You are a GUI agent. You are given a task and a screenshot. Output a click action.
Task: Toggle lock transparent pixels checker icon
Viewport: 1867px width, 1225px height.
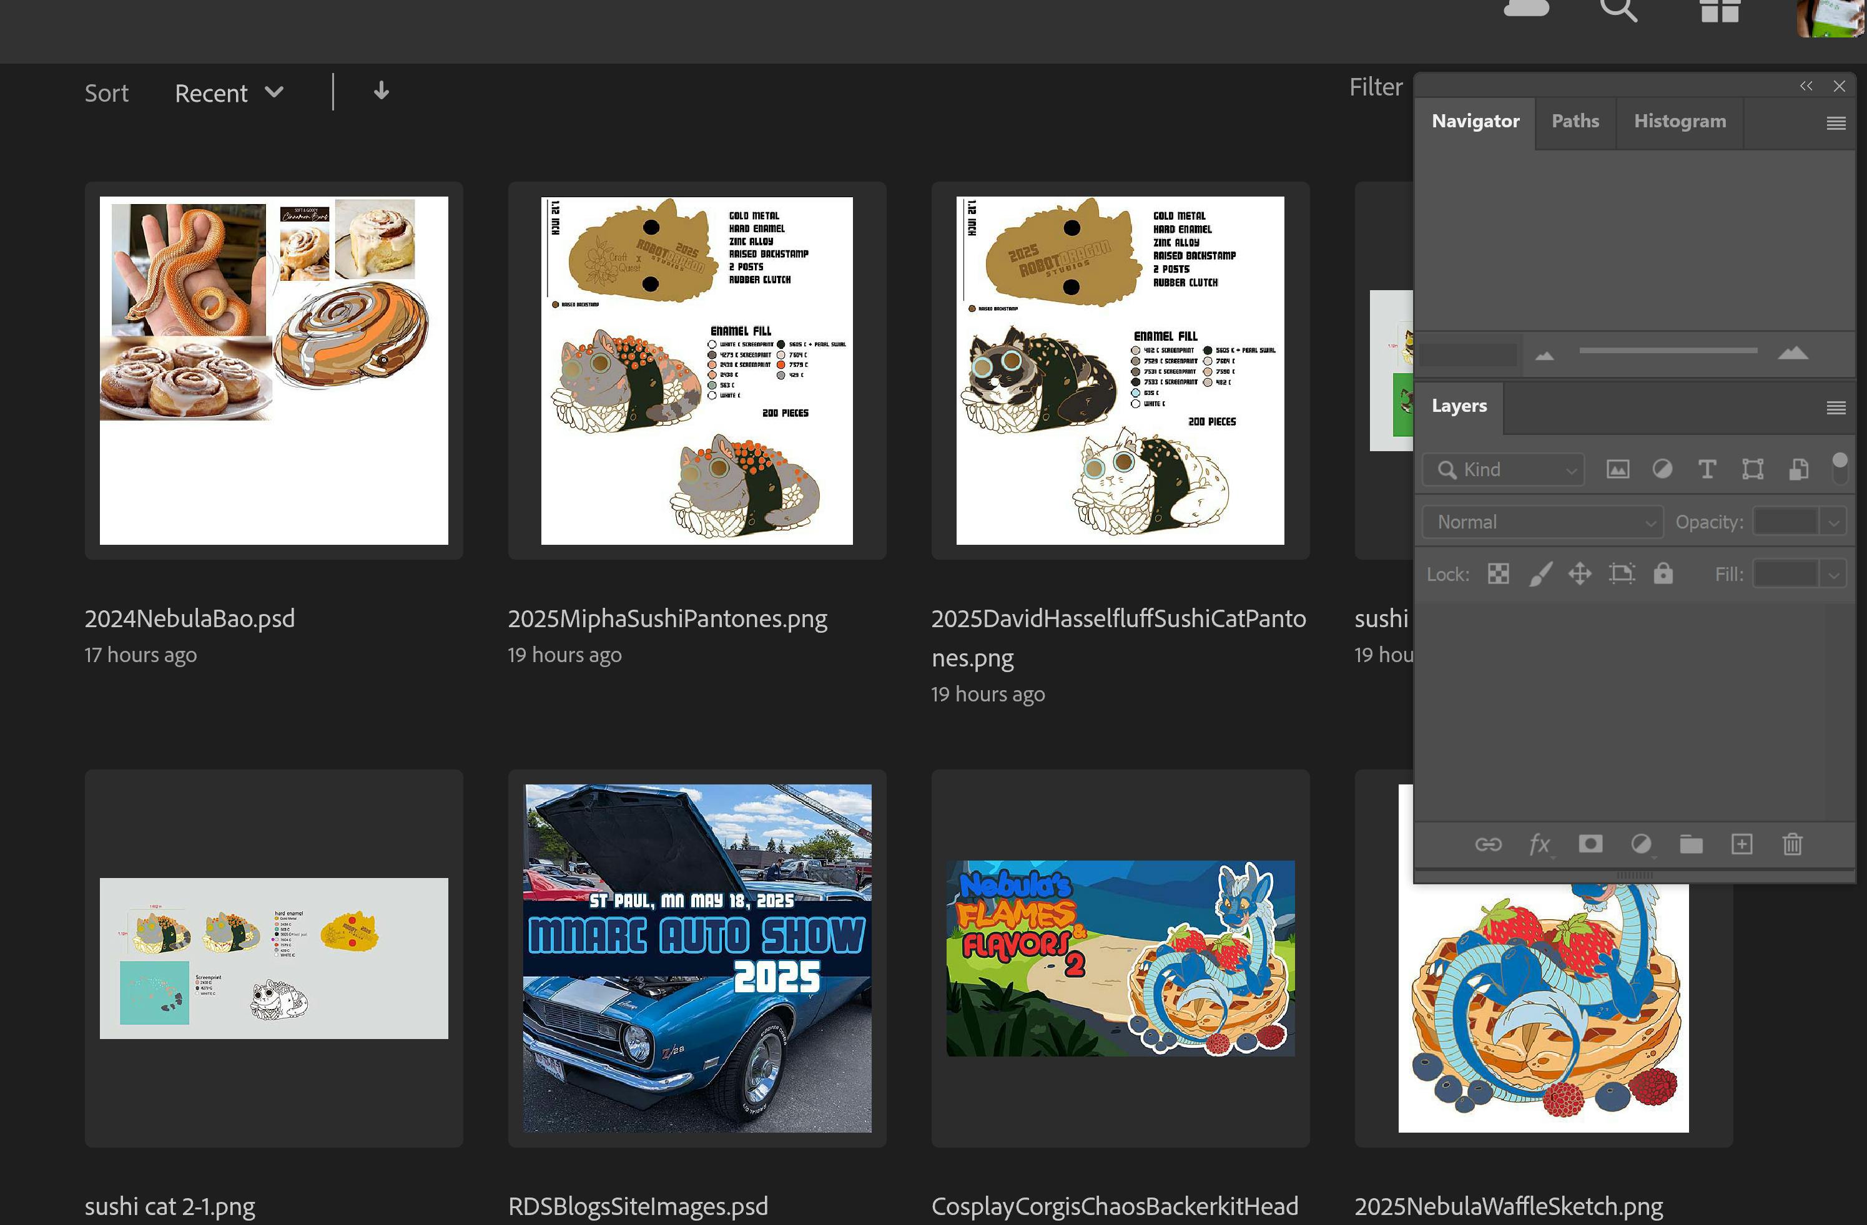(1497, 573)
